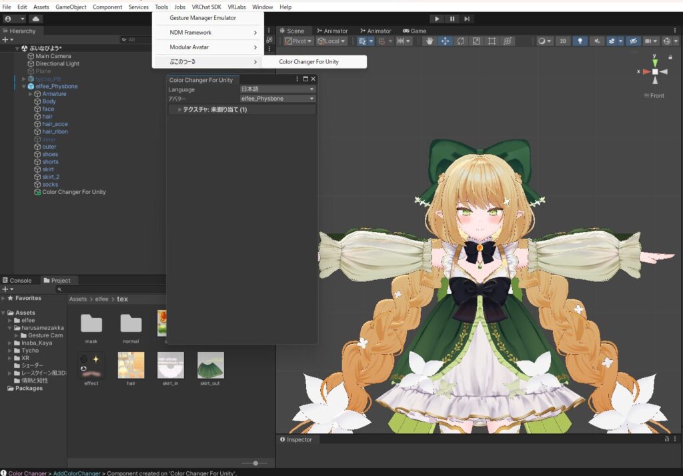
Task: Select the skirt_out texture thumbnail
Action: tap(210, 366)
